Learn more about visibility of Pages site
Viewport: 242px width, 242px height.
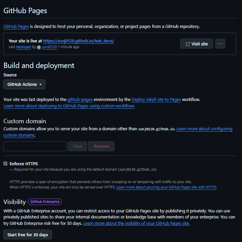(137, 223)
